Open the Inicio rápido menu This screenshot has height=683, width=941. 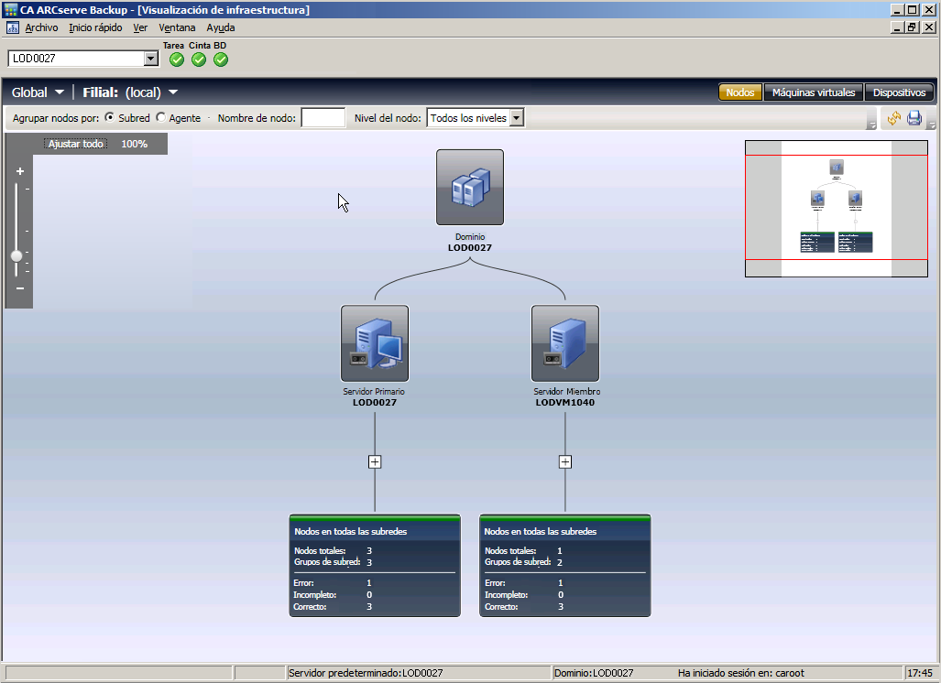(95, 27)
